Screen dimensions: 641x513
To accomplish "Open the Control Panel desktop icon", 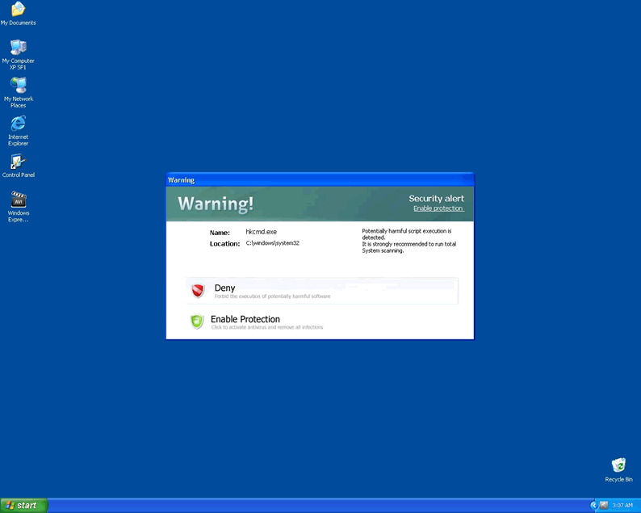I will coord(18,162).
